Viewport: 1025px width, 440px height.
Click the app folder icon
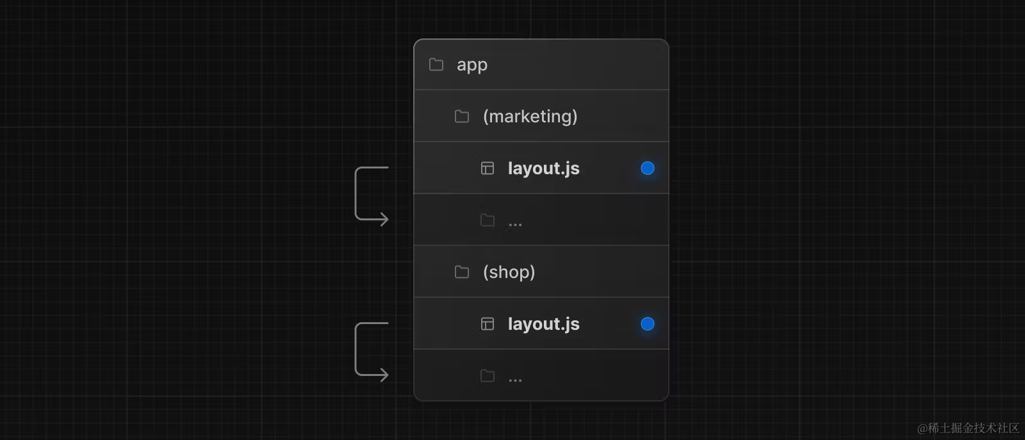(x=436, y=65)
